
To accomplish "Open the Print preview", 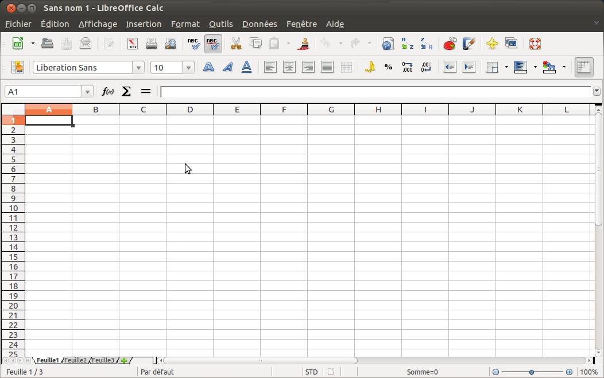I will coord(171,44).
